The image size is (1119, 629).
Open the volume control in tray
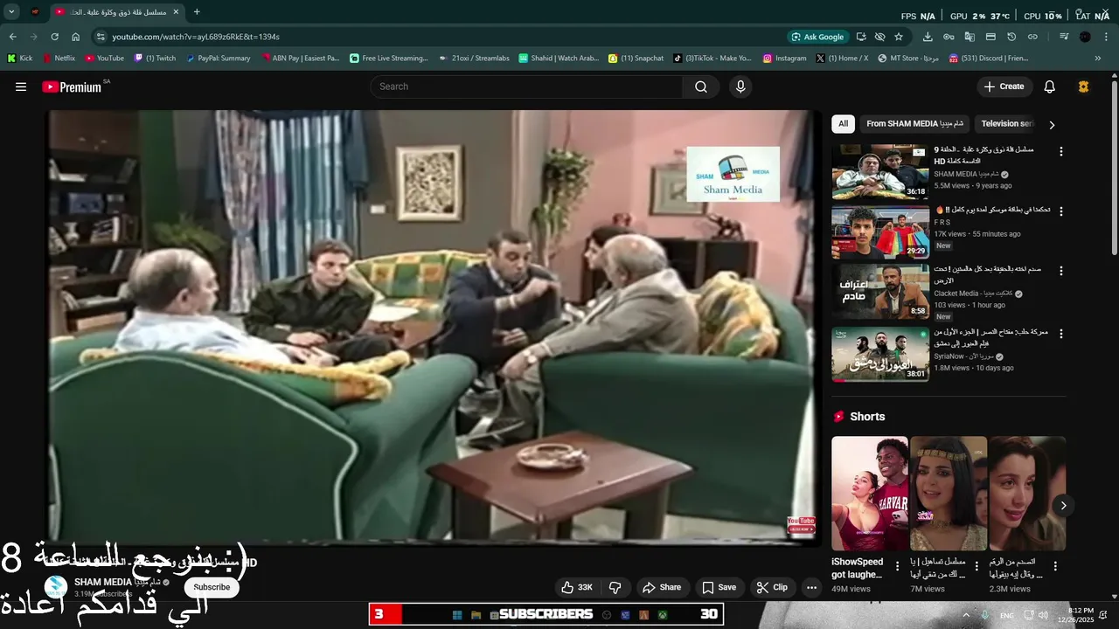(1042, 615)
